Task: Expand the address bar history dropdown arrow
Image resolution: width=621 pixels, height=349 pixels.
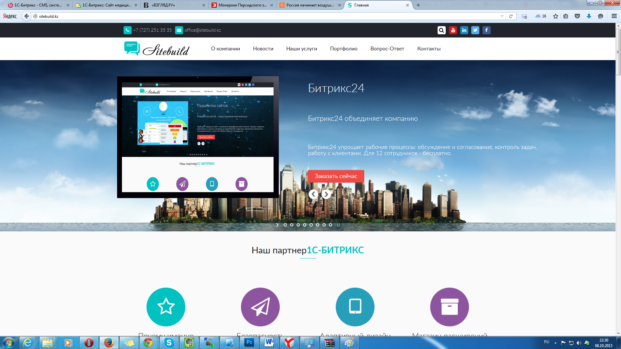Action: click(x=502, y=16)
